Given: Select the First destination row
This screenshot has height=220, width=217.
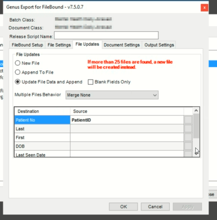Looking at the screenshot, I should pyautogui.click(x=42, y=138).
